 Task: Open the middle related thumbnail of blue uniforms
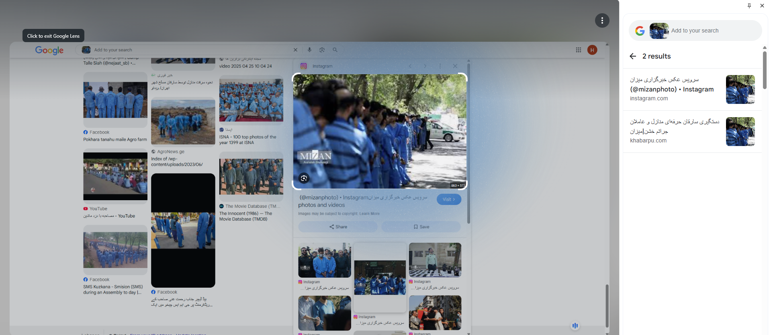(x=380, y=278)
